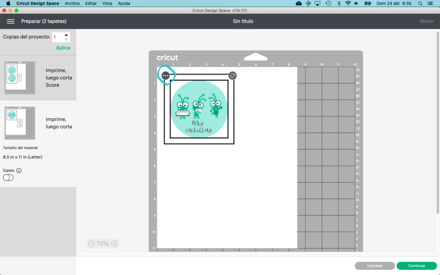Viewport: 440px width, 275px height.
Task: Open cloud upload status icon
Action: click(299, 3)
